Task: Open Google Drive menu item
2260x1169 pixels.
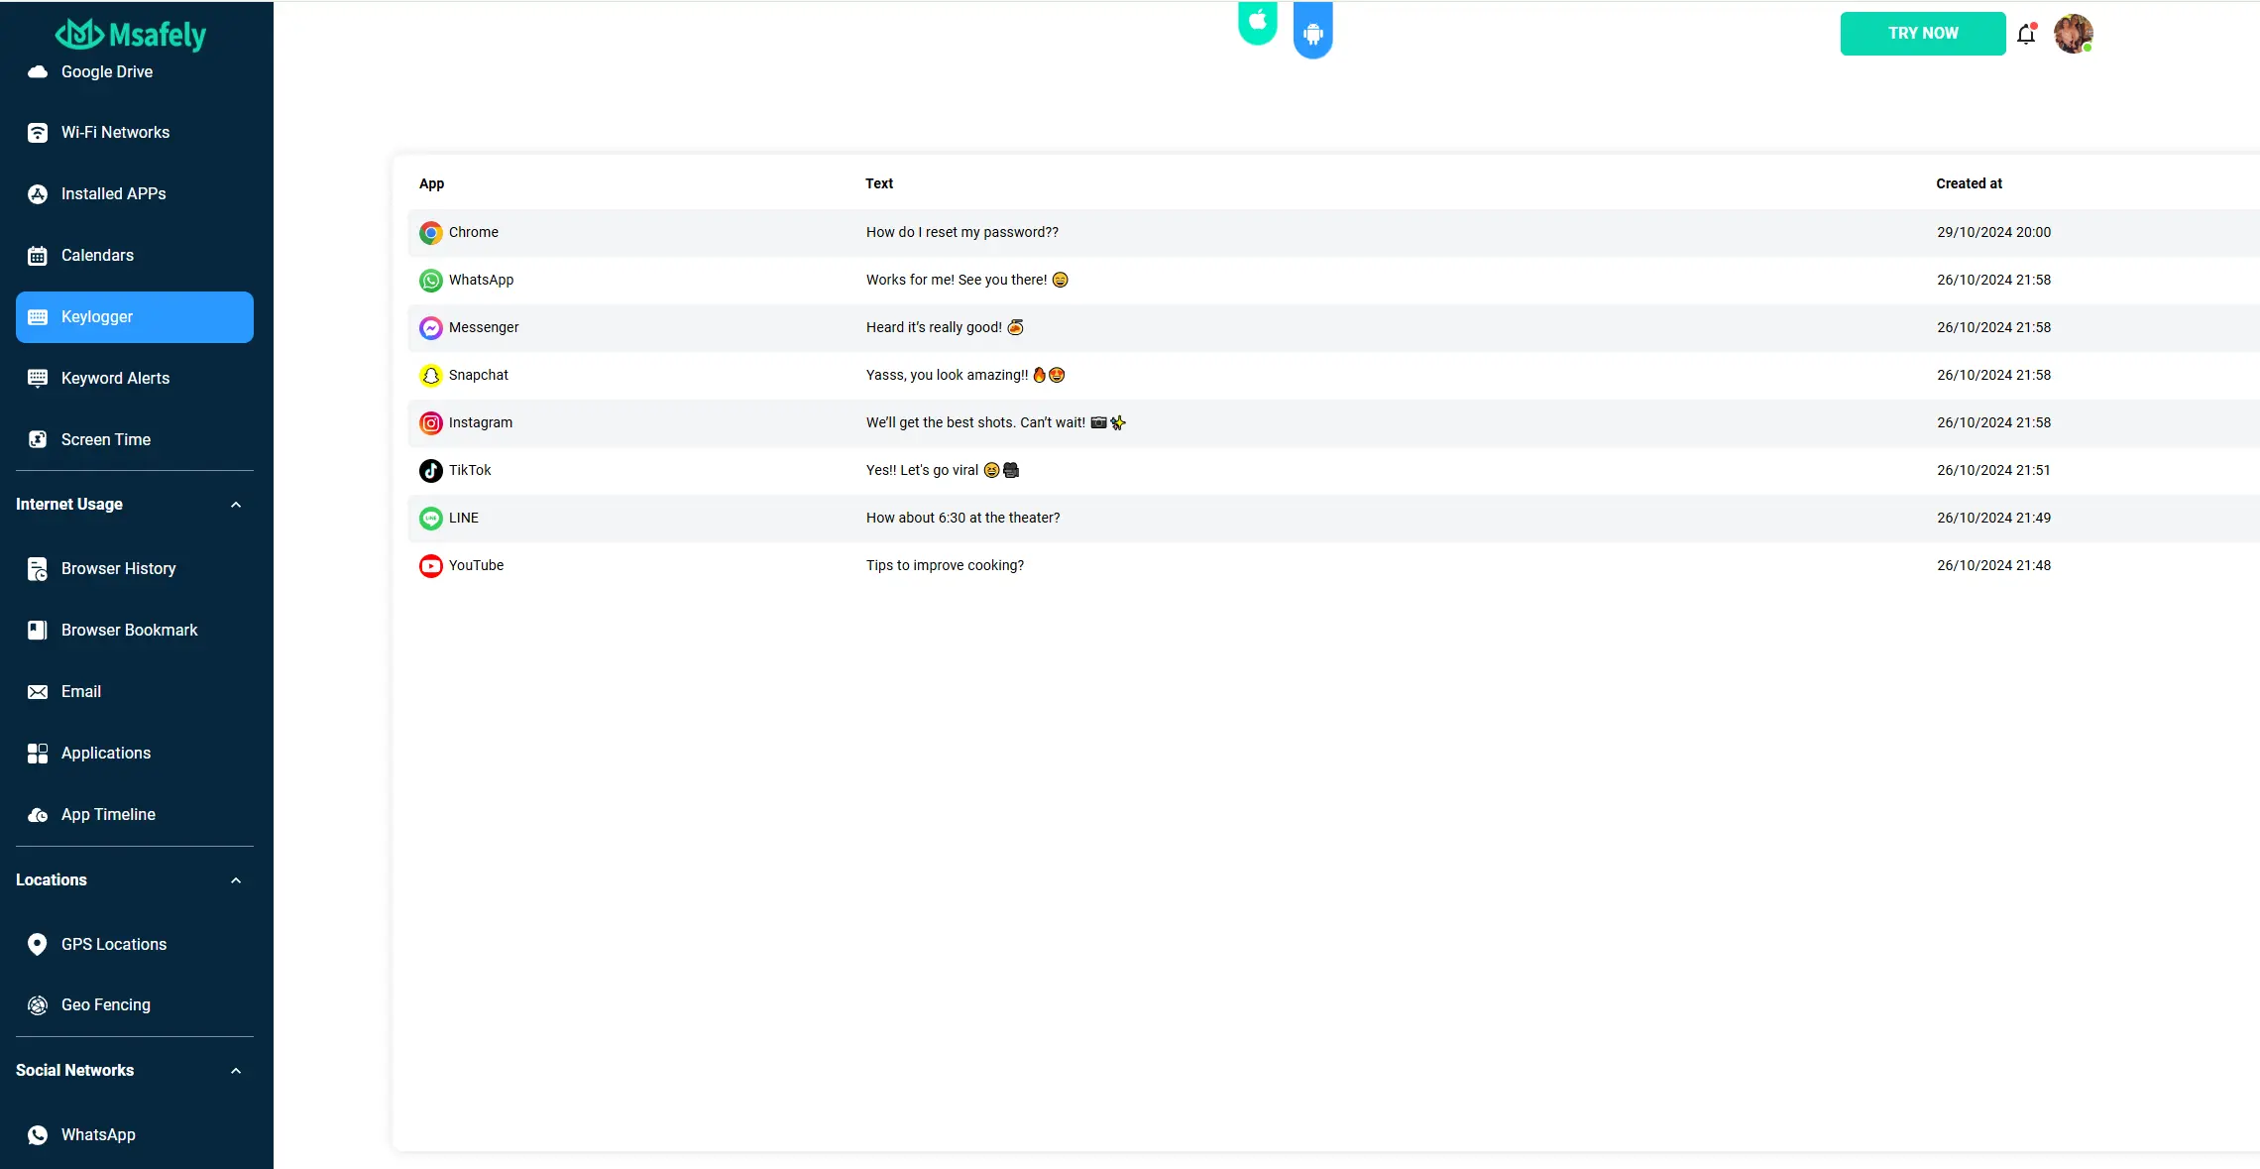Action: click(x=135, y=71)
